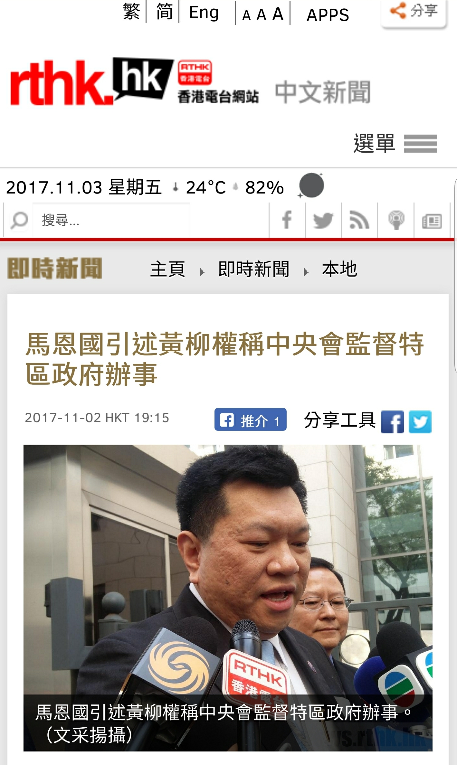The width and height of the screenshot is (457, 765).
Task: Open 本地 breadcrumb category
Action: pyautogui.click(x=339, y=269)
